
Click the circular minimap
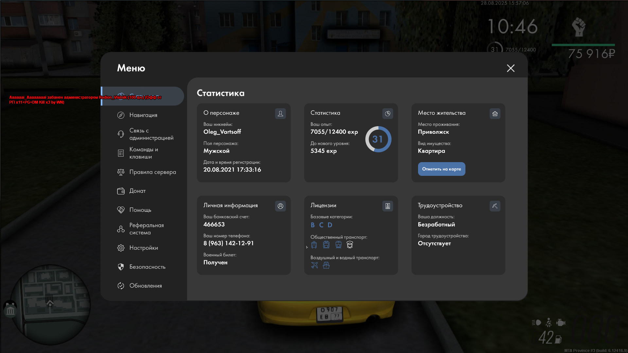pos(51,305)
